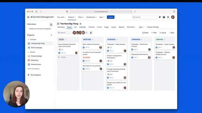Click task checkbox on Templates - Website design process
Screen dimensions: 202x113
[157, 57]
